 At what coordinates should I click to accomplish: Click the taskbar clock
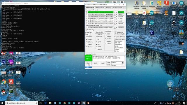point(179,103)
